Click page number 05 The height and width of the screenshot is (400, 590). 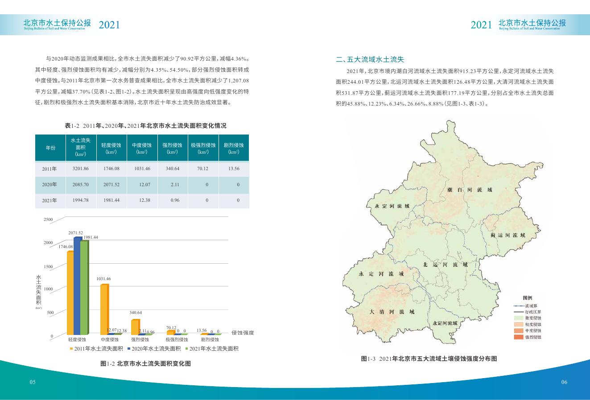pos(32,382)
